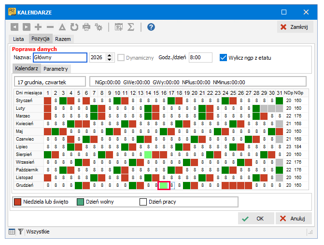
Task: Click day 31 column header
Action: [280, 93]
